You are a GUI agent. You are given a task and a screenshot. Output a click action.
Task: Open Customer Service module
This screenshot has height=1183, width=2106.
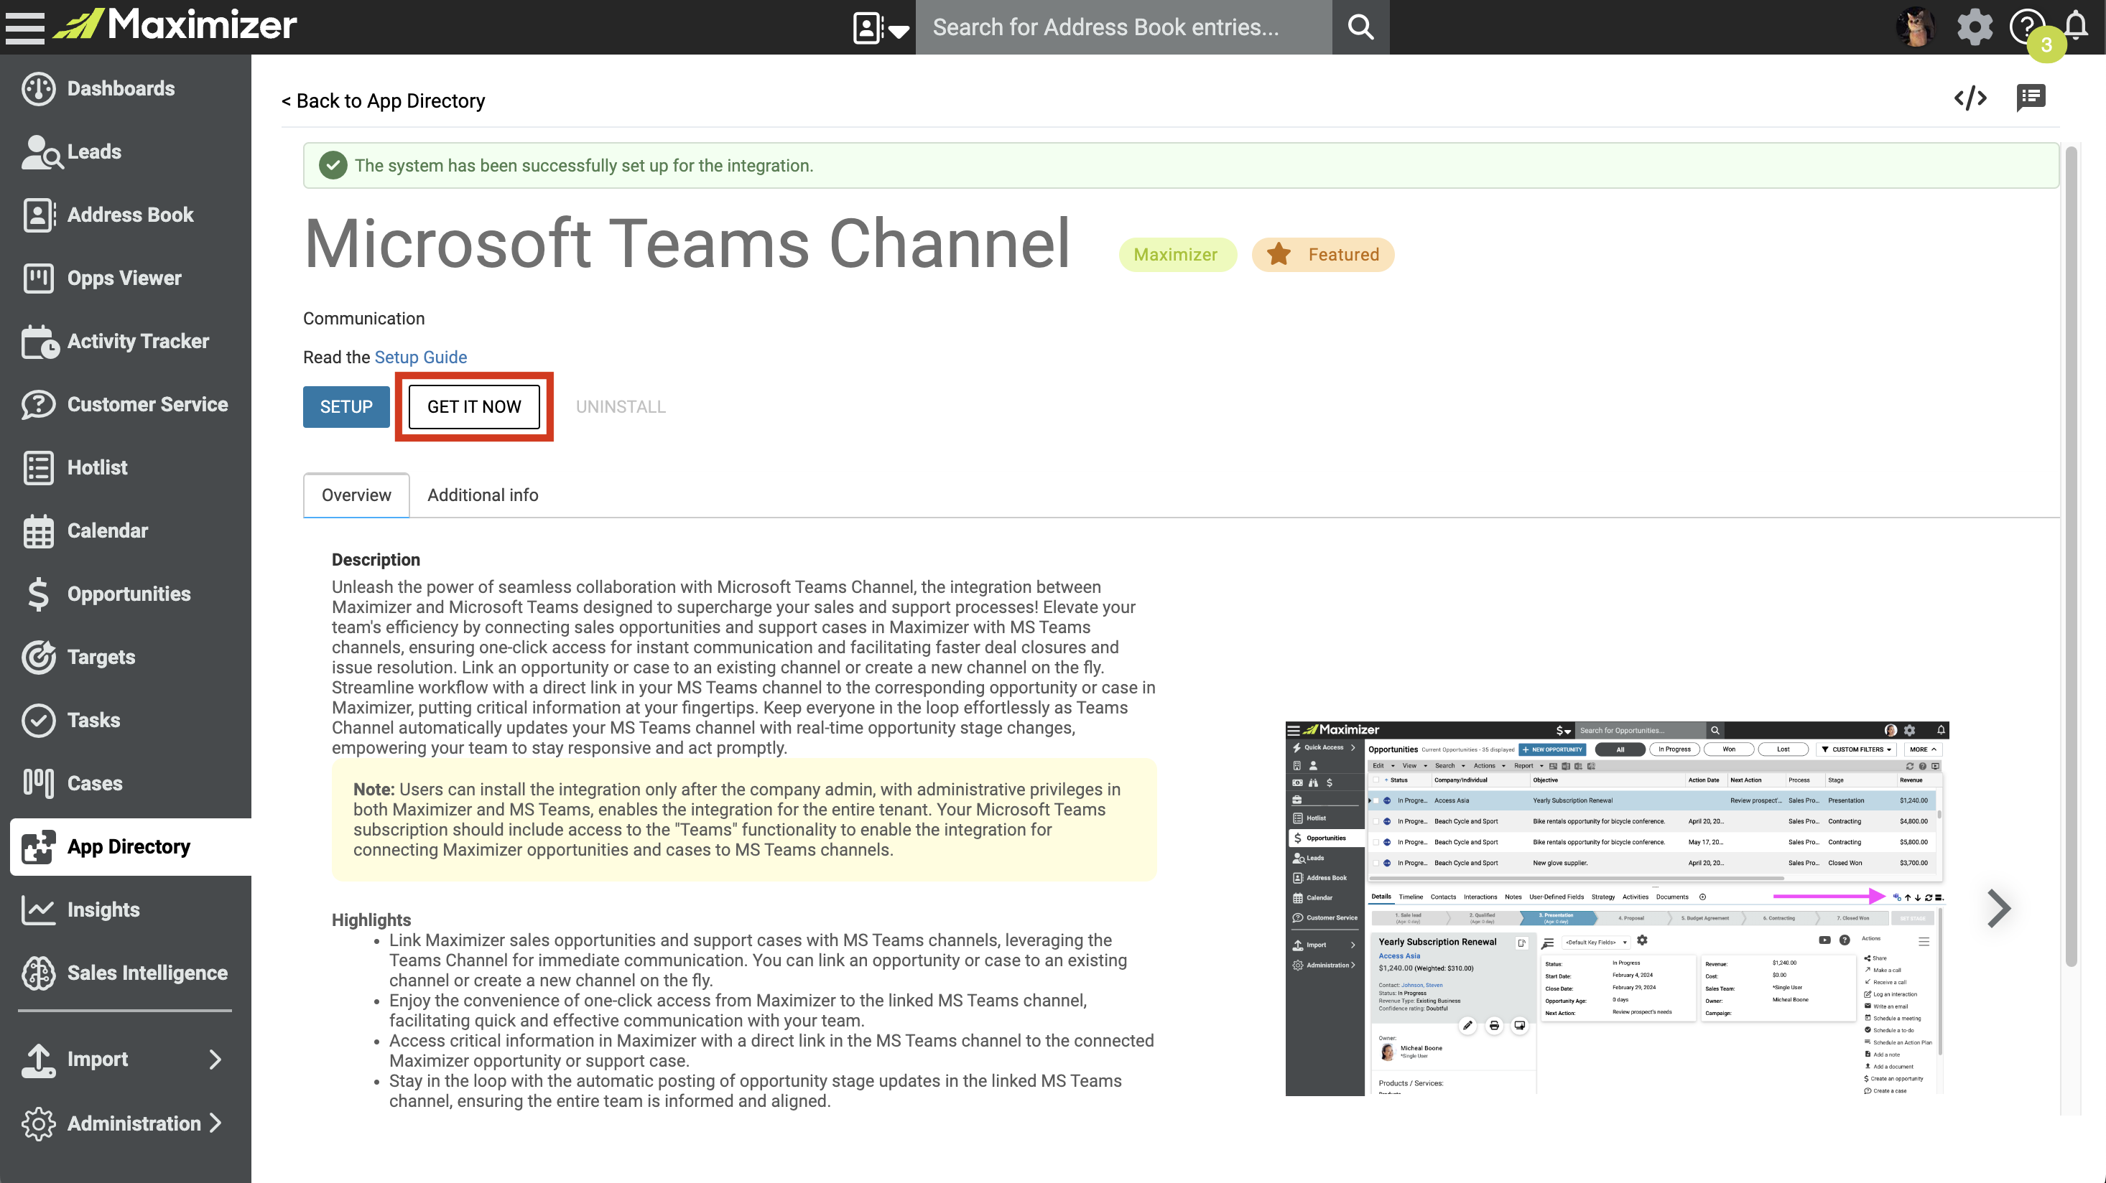coord(126,404)
